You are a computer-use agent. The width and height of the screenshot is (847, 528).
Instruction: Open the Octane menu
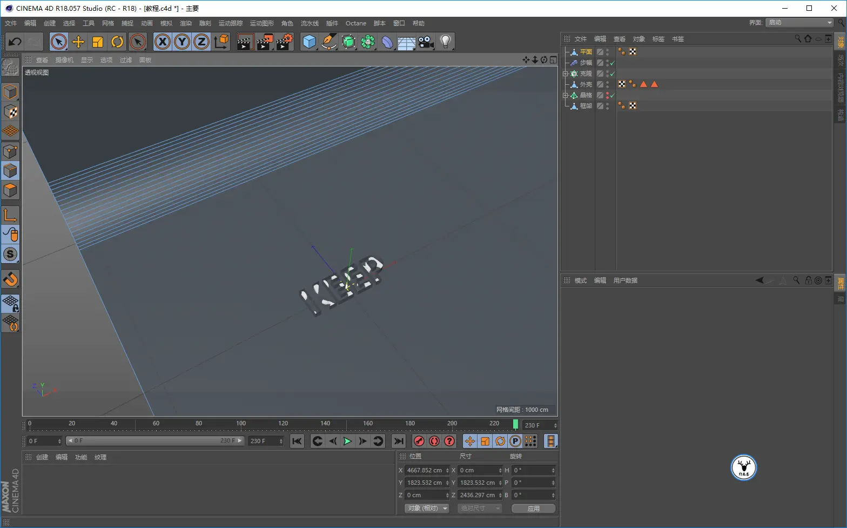point(356,23)
